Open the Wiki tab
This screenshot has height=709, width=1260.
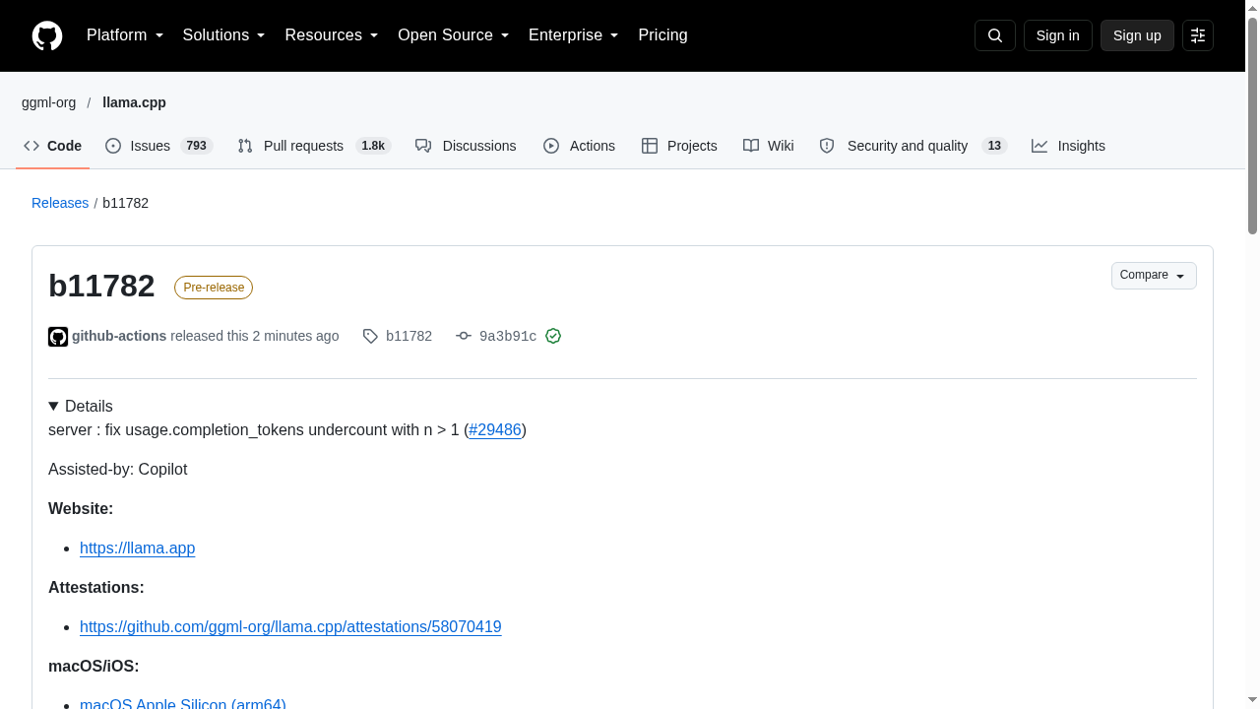pyautogui.click(x=769, y=146)
